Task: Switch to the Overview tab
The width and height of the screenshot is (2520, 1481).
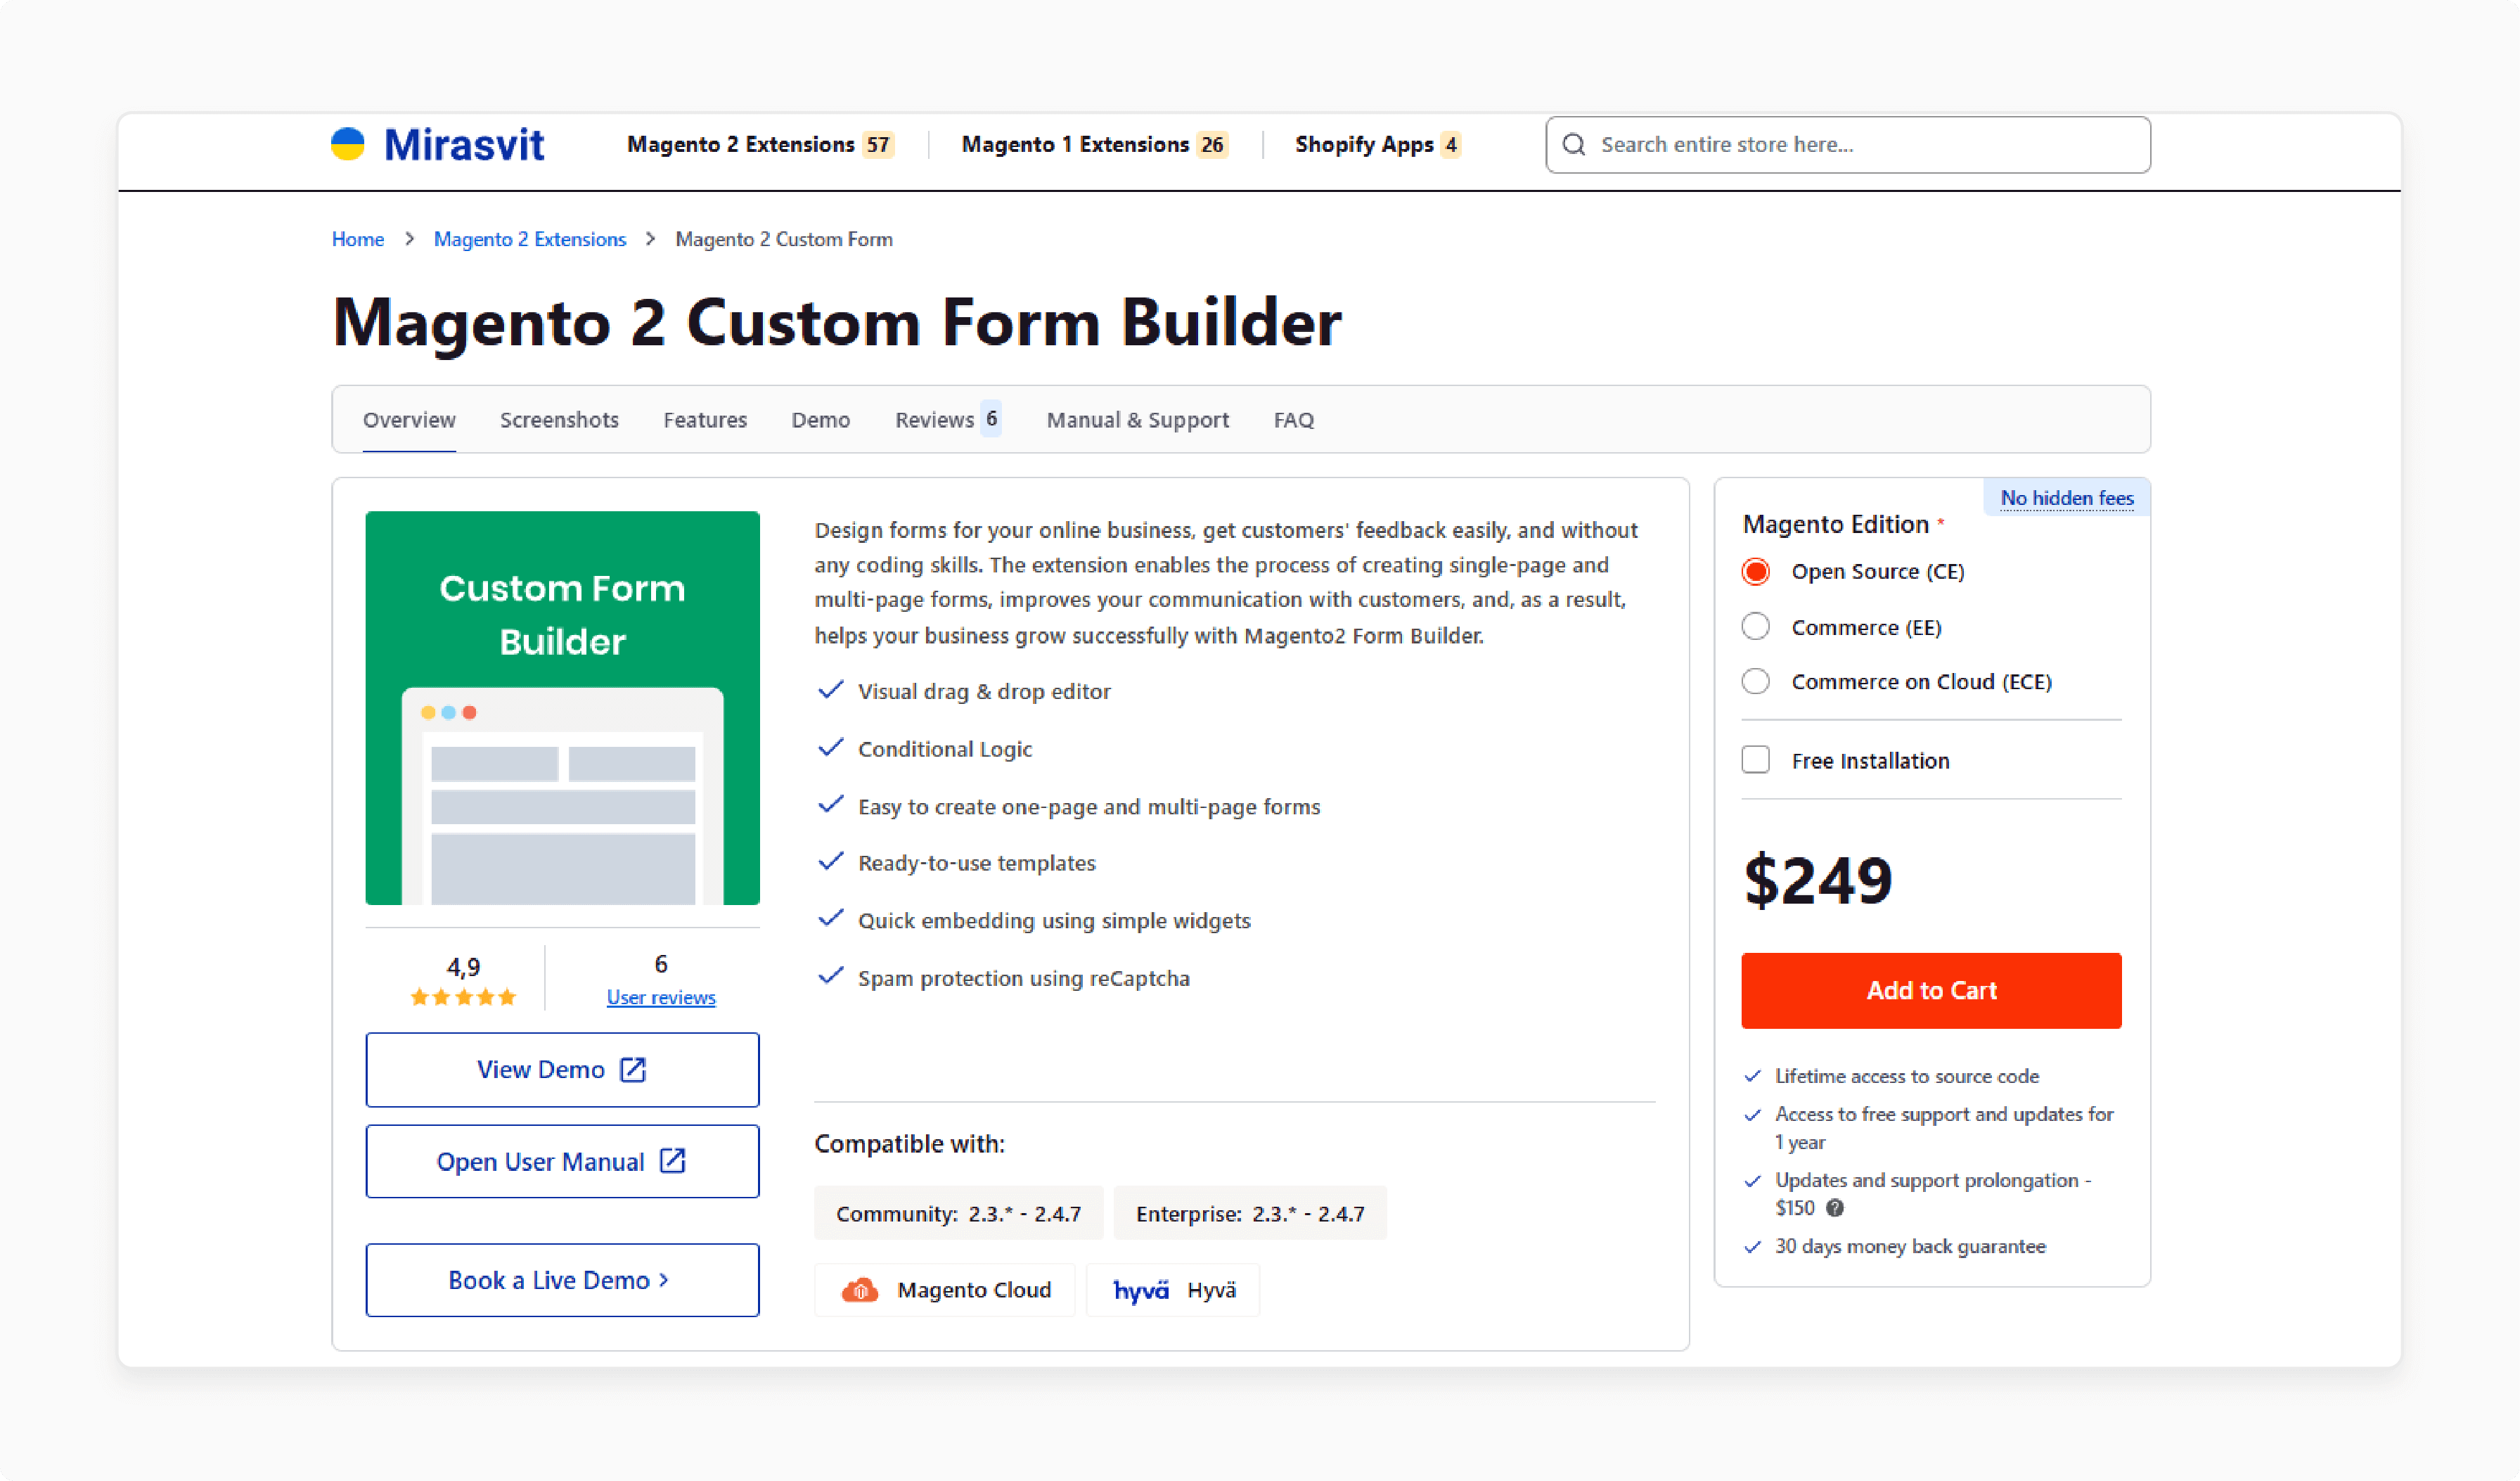Action: pyautogui.click(x=409, y=420)
